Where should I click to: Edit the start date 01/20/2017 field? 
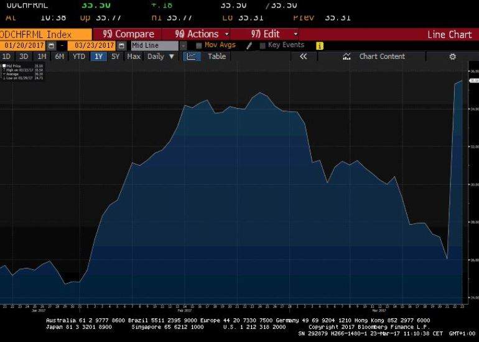[x=23, y=46]
